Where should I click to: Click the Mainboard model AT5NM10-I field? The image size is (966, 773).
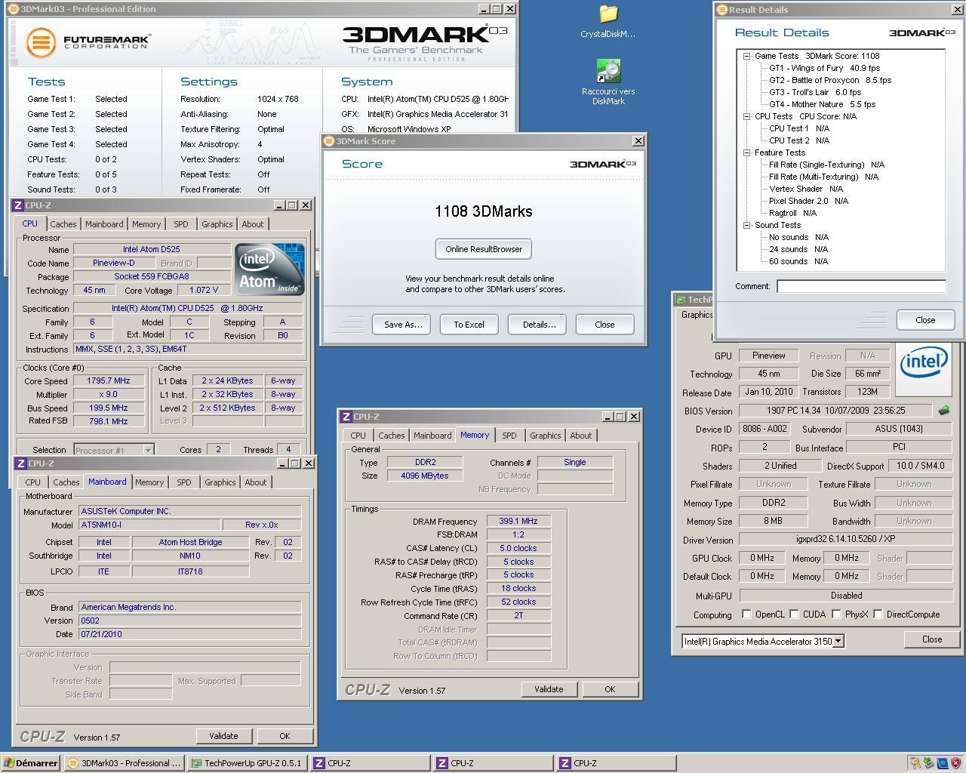point(151,525)
